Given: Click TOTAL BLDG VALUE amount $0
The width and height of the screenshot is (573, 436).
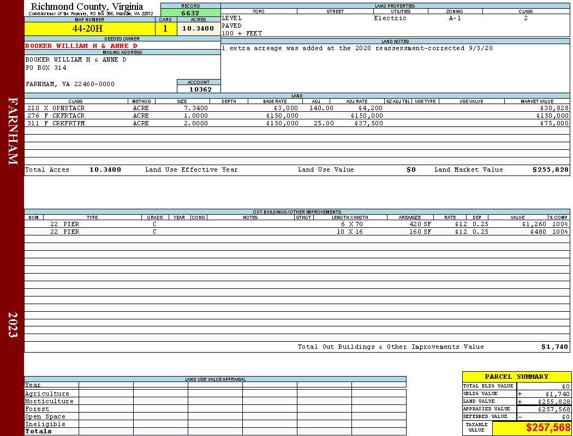Looking at the screenshot, I should click(x=566, y=386).
